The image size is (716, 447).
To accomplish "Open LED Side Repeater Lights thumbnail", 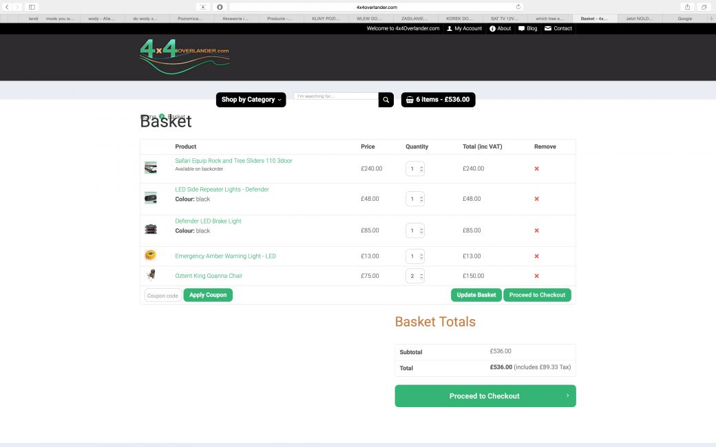I will [151, 198].
